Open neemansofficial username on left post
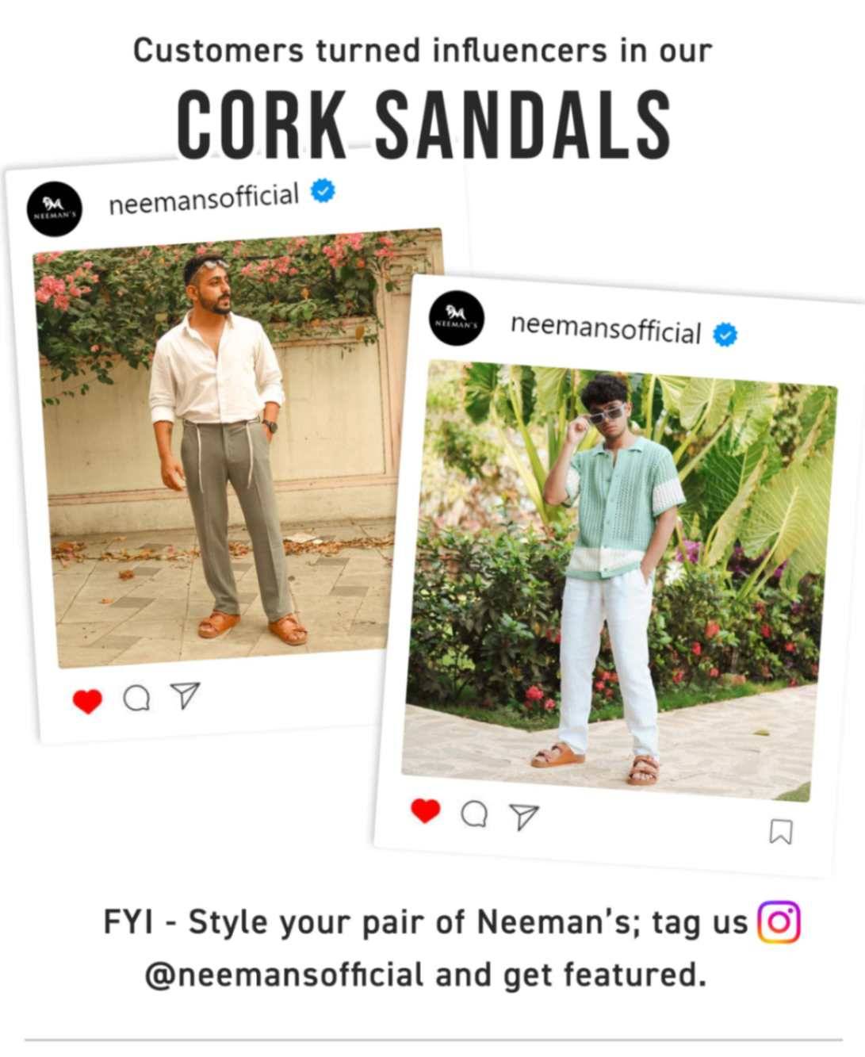This screenshot has height=1057, width=865. [204, 198]
